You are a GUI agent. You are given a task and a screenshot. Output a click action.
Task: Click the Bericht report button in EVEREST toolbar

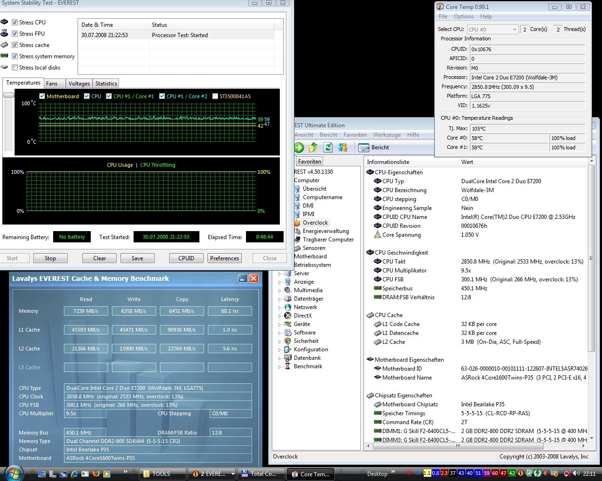(x=374, y=147)
